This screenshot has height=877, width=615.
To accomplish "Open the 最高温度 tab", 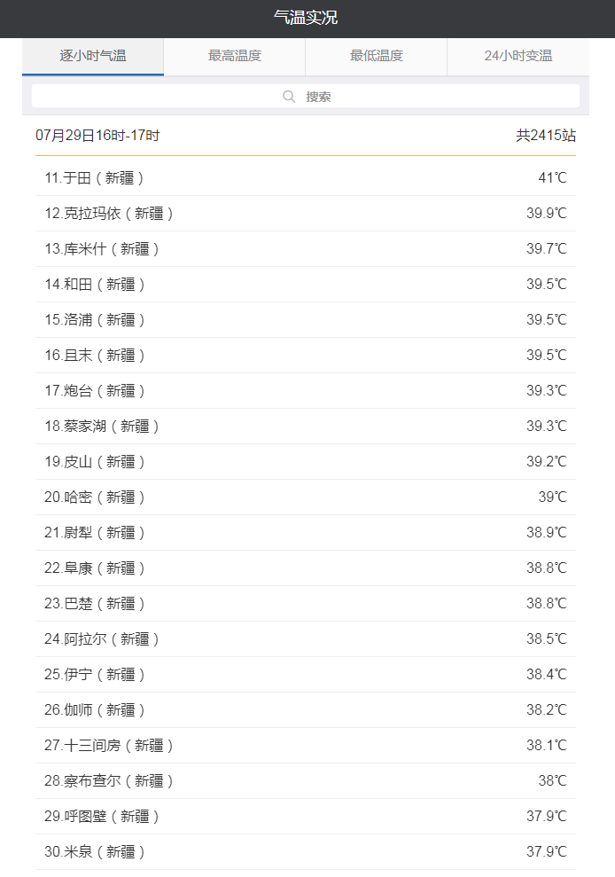I will coord(235,56).
